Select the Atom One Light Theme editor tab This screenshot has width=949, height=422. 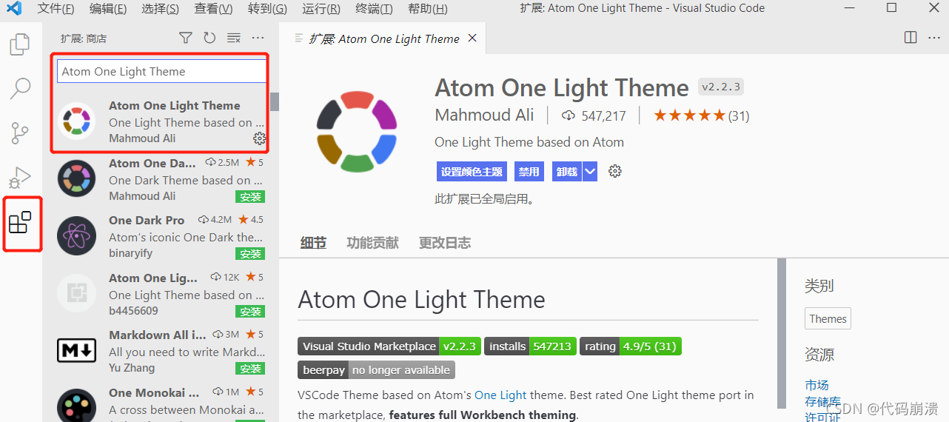click(x=383, y=38)
